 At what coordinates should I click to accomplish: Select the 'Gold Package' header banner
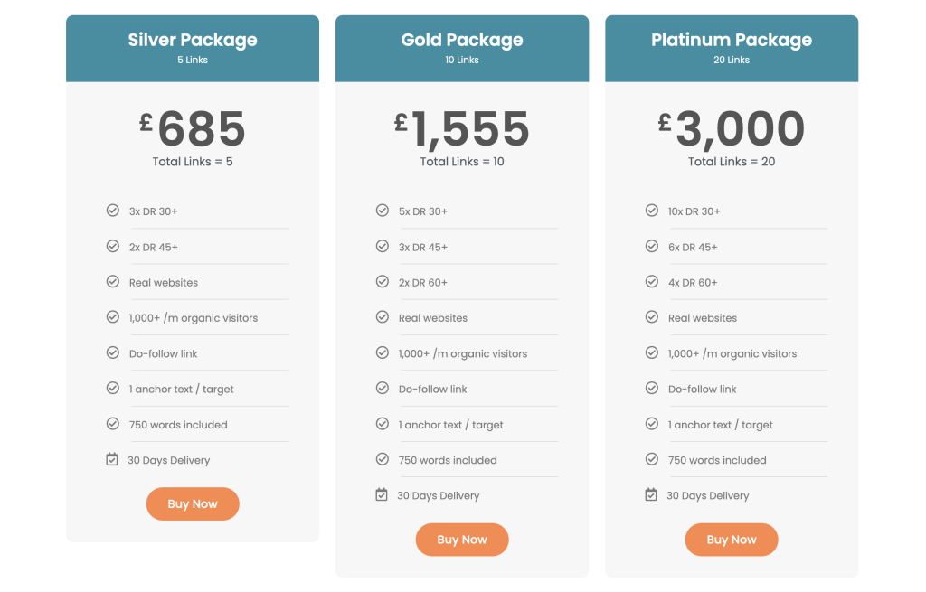point(462,47)
